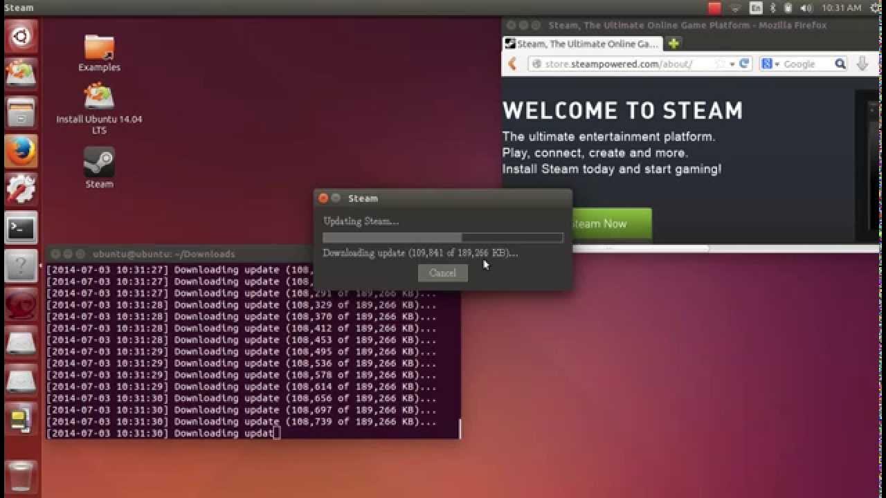Close the Steam updating dialog
The width and height of the screenshot is (886, 498).
(x=323, y=198)
